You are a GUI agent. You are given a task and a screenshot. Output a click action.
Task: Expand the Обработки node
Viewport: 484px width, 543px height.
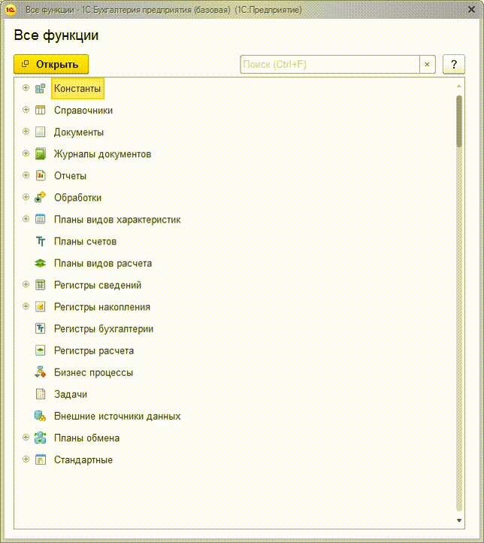point(26,197)
